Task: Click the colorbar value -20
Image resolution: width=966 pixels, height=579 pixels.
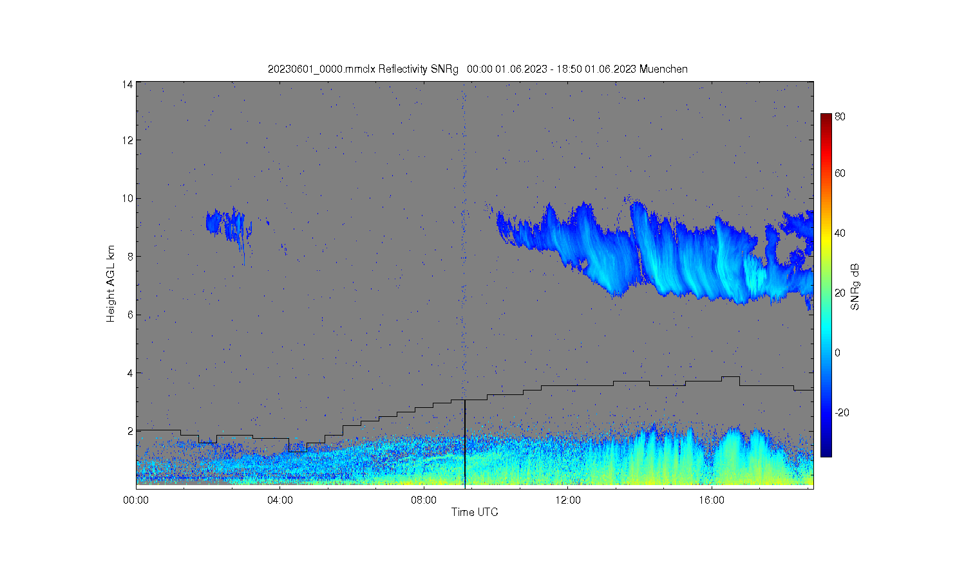Action: point(842,412)
